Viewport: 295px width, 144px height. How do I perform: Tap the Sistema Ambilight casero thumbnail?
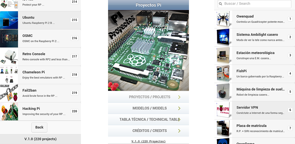coord(223,37)
